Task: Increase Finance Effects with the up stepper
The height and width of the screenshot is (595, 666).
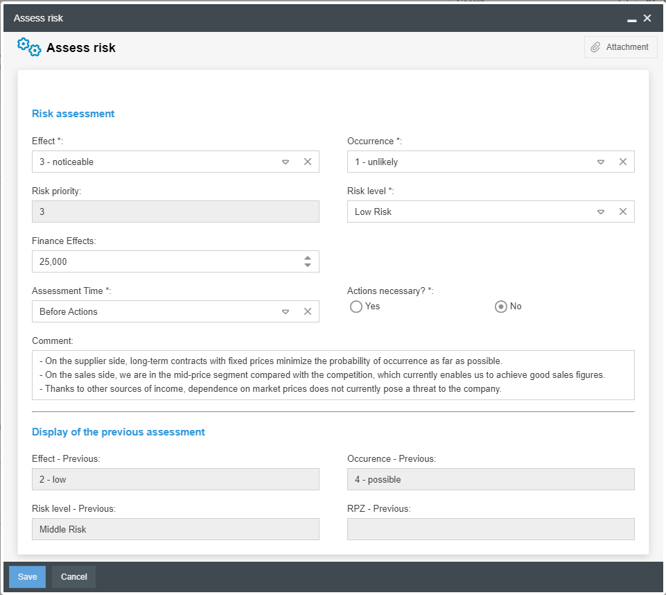Action: (x=308, y=258)
